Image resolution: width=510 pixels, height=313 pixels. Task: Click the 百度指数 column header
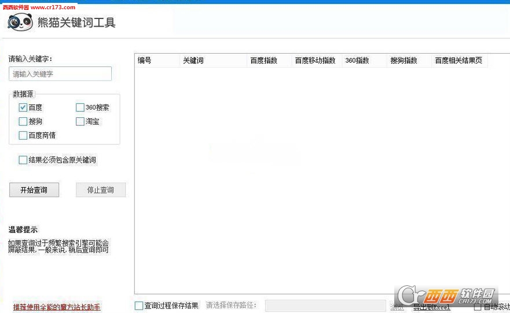[x=269, y=60]
